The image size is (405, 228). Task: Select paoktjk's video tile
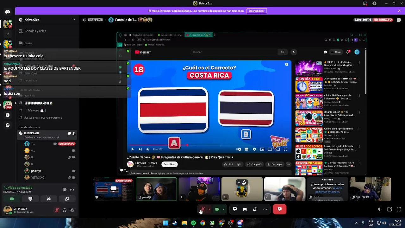[x=156, y=189]
